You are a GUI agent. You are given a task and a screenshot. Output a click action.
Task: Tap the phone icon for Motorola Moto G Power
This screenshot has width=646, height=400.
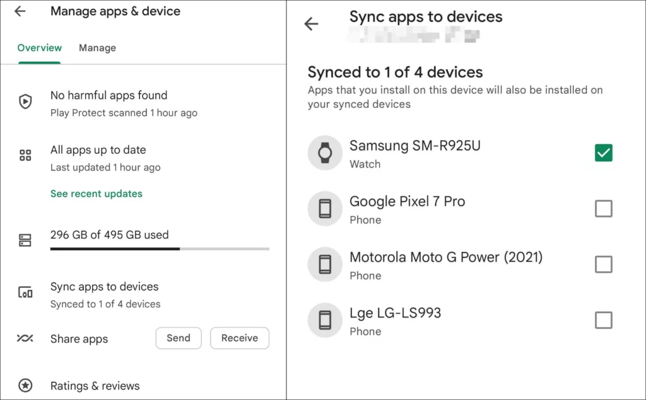[325, 264]
